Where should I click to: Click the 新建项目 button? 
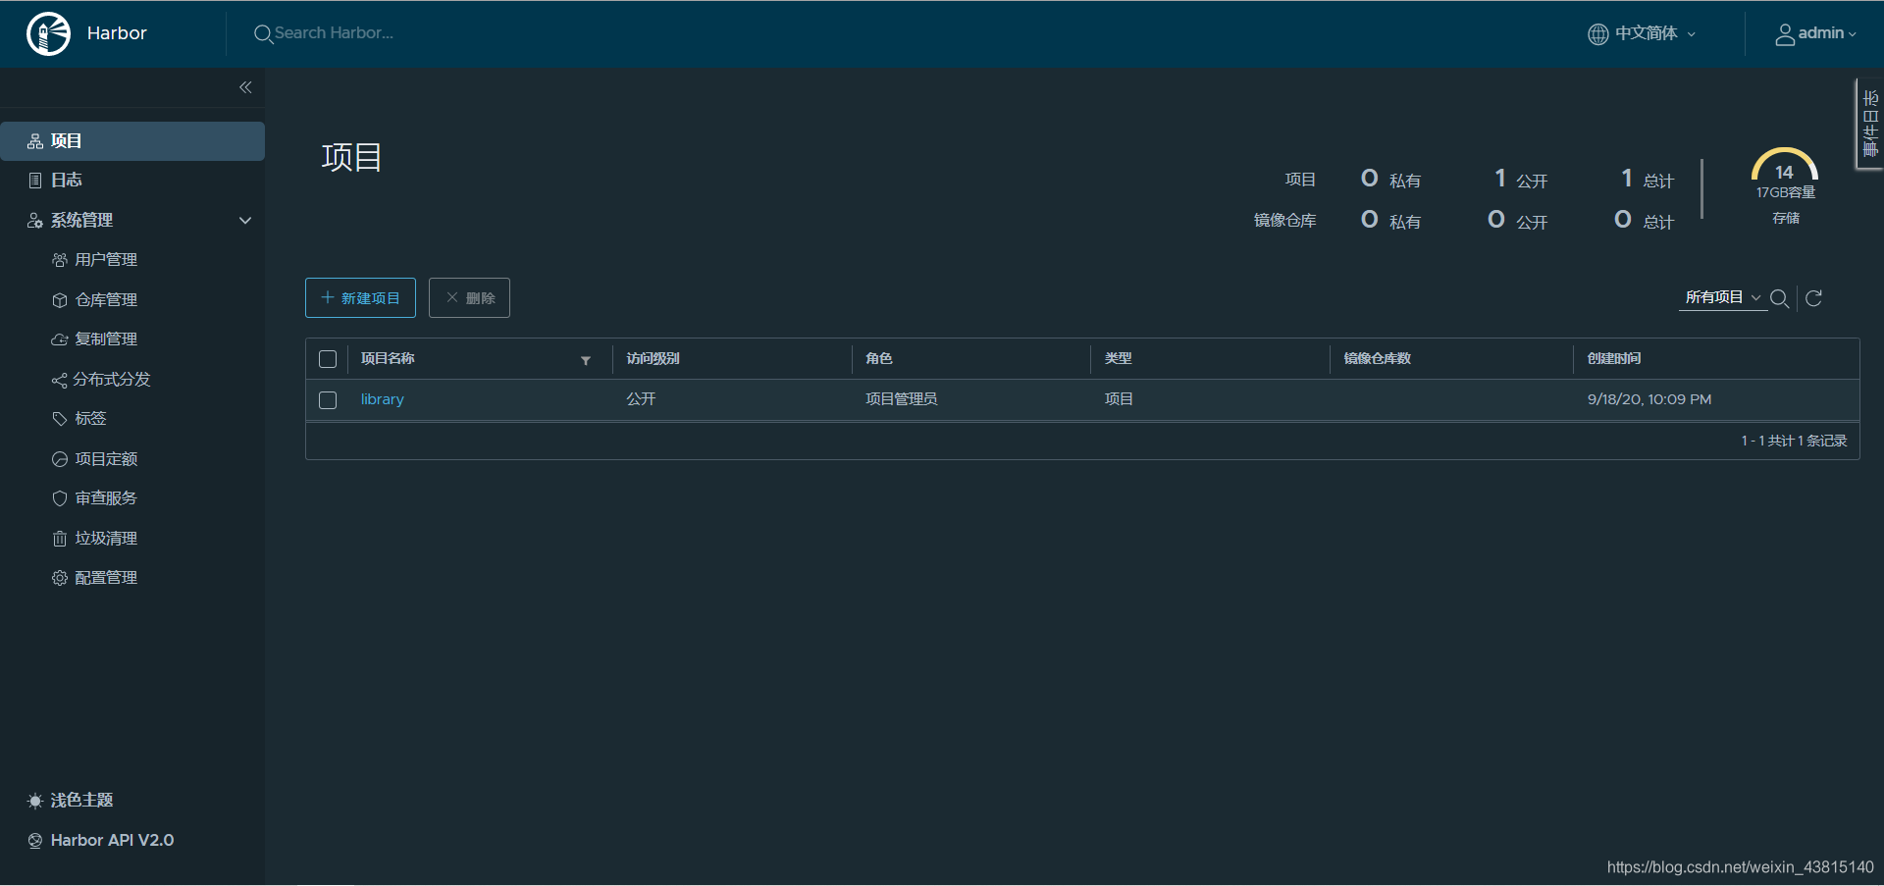coord(360,298)
